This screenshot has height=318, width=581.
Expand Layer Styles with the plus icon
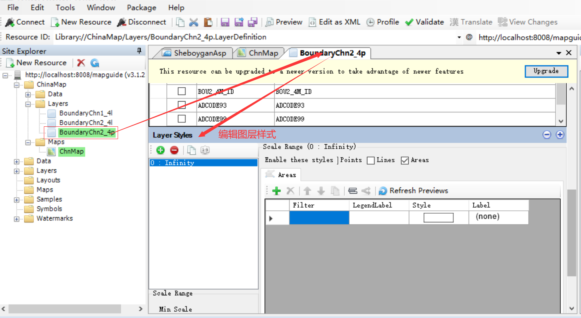click(x=560, y=135)
